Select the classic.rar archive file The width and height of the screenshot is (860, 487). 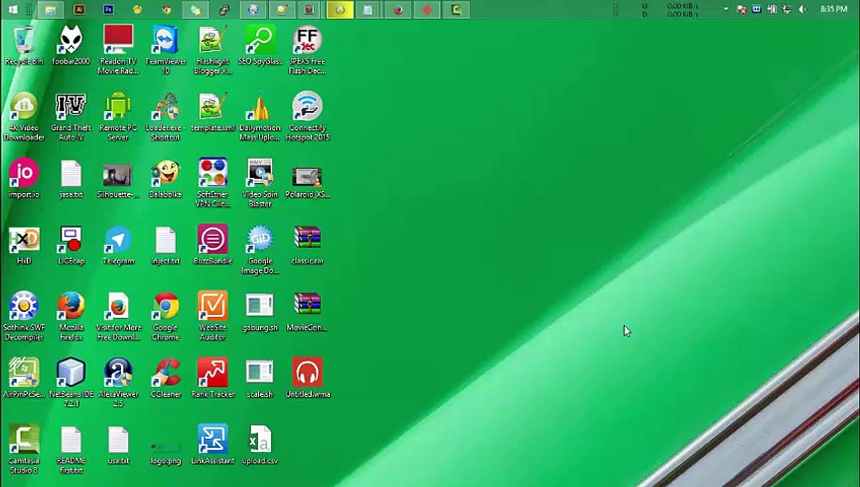click(x=308, y=246)
